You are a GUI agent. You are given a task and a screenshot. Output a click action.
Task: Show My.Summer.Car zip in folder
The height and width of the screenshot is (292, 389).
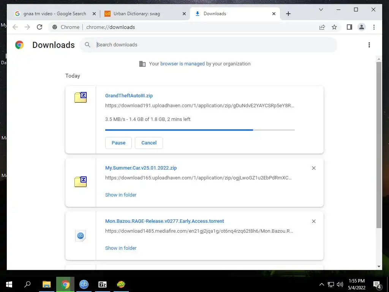click(121, 195)
